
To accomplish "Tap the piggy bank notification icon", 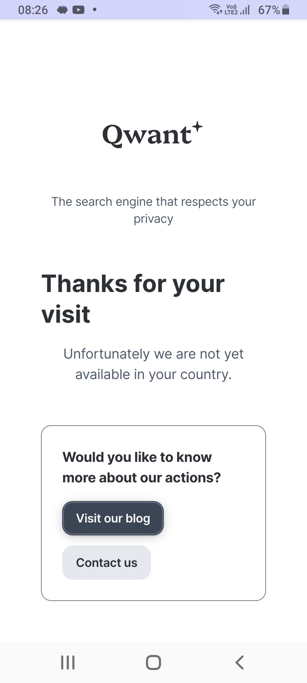I will click(62, 10).
